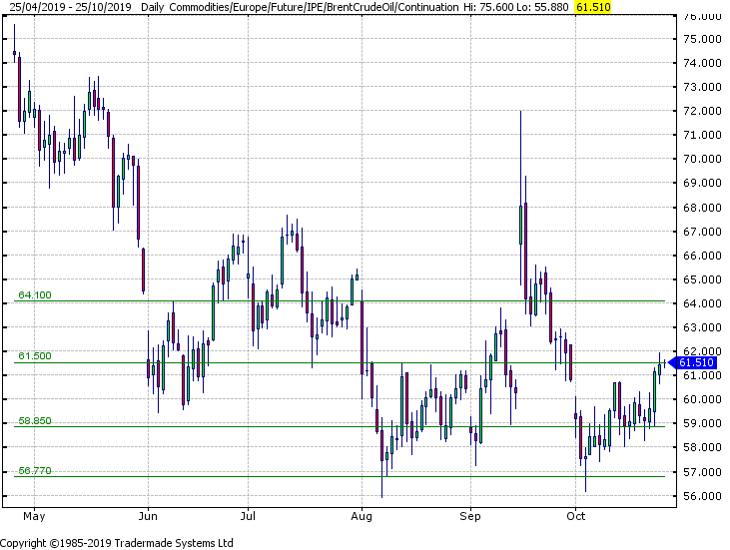Click the Trademade Systems copyright notice

point(117,543)
